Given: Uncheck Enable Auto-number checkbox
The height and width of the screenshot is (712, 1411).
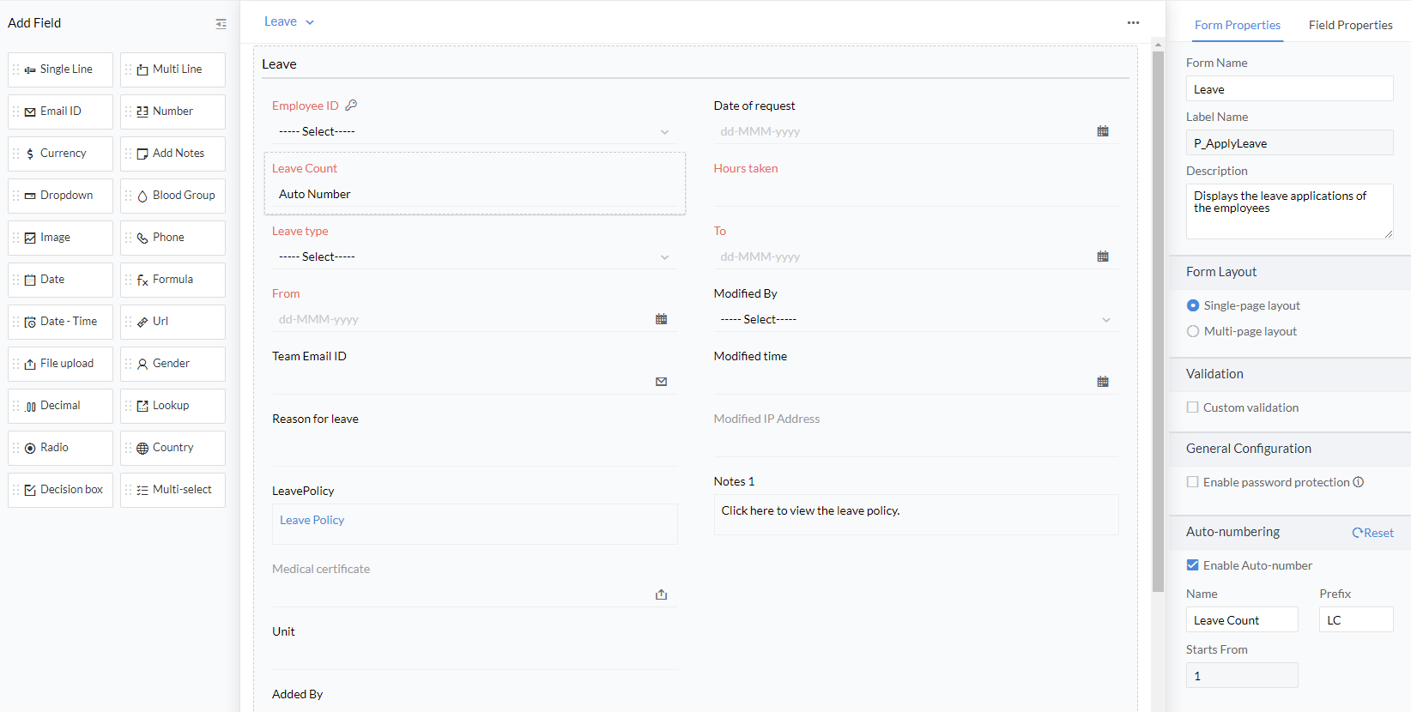Looking at the screenshot, I should point(1193,565).
